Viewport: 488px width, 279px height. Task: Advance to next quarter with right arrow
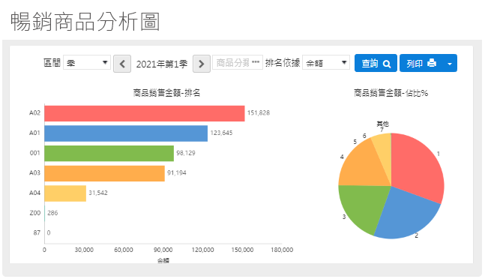(x=202, y=64)
